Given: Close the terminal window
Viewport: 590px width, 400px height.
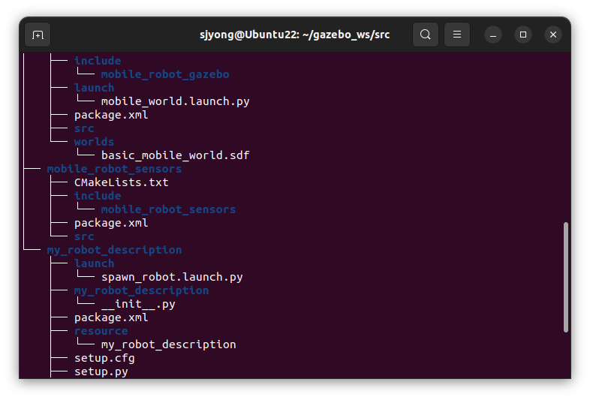Looking at the screenshot, I should [x=553, y=35].
